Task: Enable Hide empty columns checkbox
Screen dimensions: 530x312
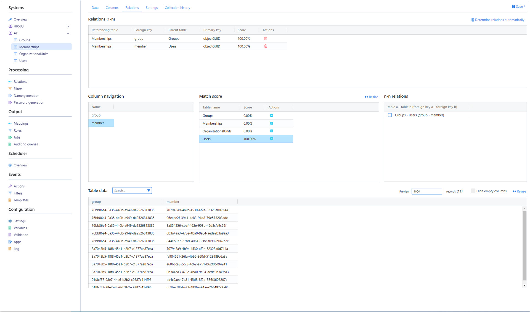Action: pyautogui.click(x=473, y=191)
